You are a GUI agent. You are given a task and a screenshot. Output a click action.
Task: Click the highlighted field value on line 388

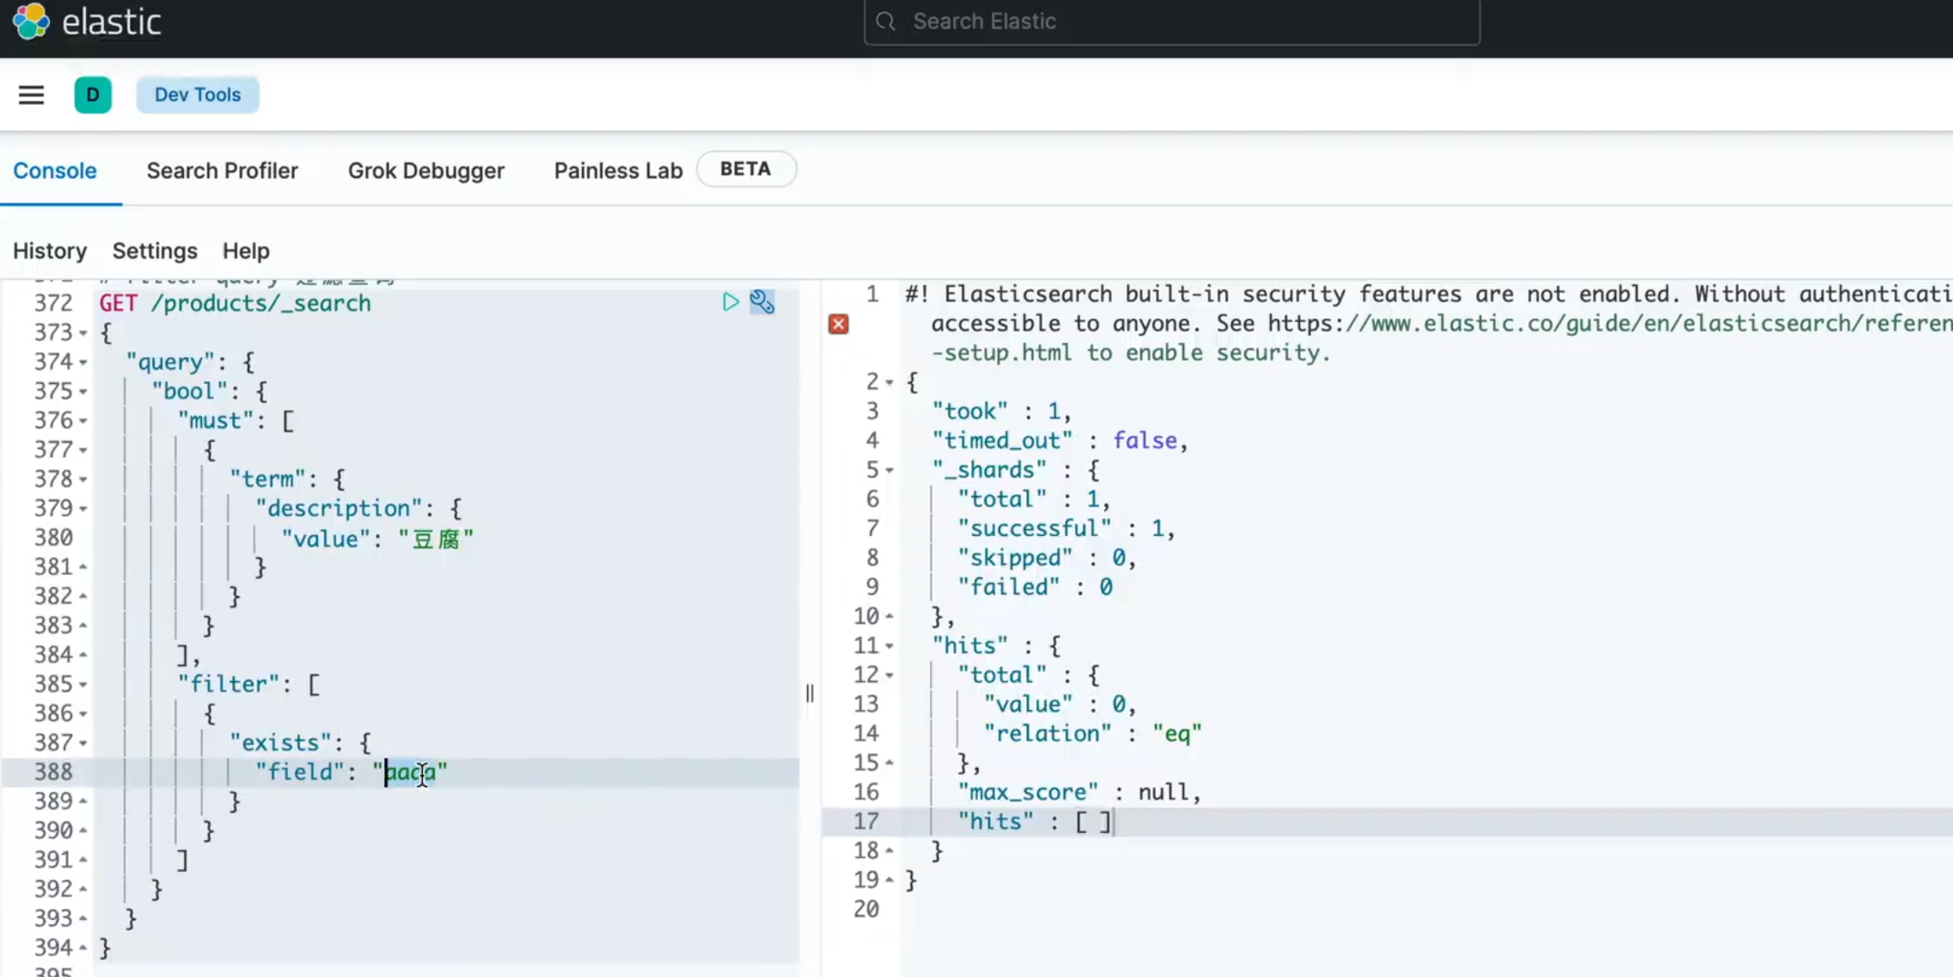(411, 772)
